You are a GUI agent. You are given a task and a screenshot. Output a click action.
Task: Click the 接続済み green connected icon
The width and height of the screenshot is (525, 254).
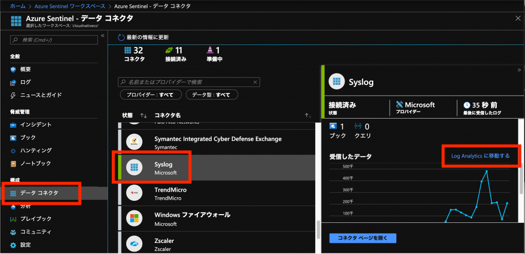169,51
